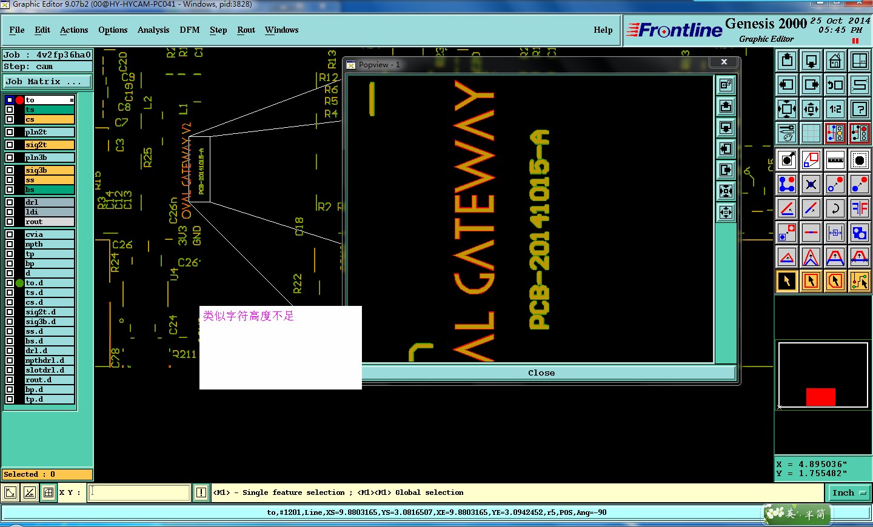This screenshot has width=873, height=527.
Task: Click the question mark help icon
Action: [860, 109]
